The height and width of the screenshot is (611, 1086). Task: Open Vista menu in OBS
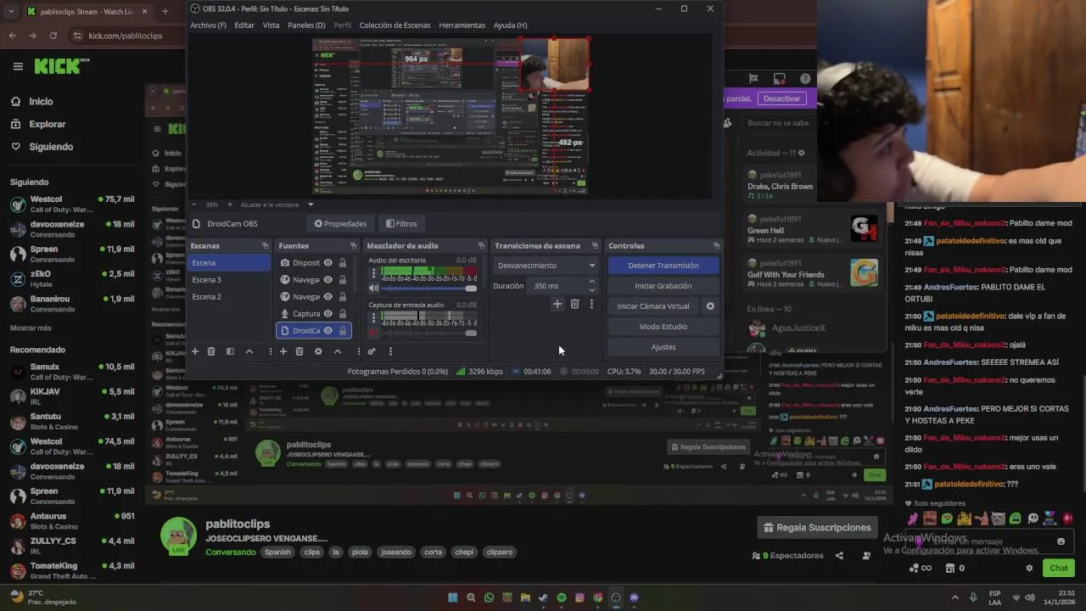coord(271,25)
